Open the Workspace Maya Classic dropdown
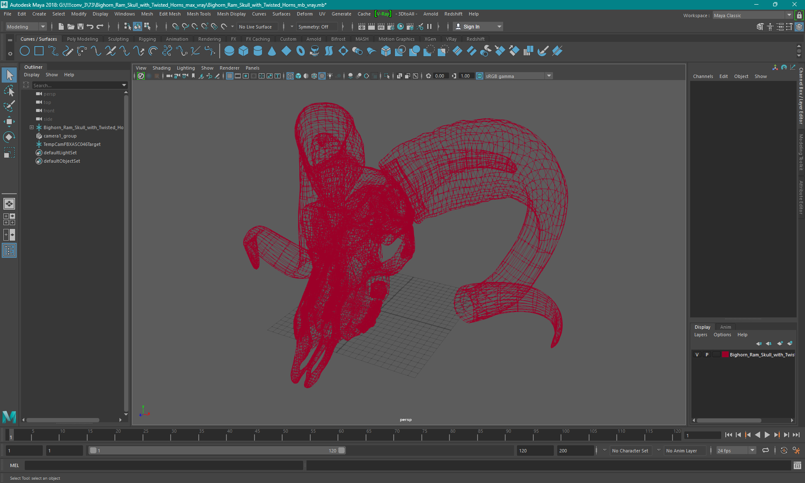This screenshot has width=805, height=483. (753, 15)
